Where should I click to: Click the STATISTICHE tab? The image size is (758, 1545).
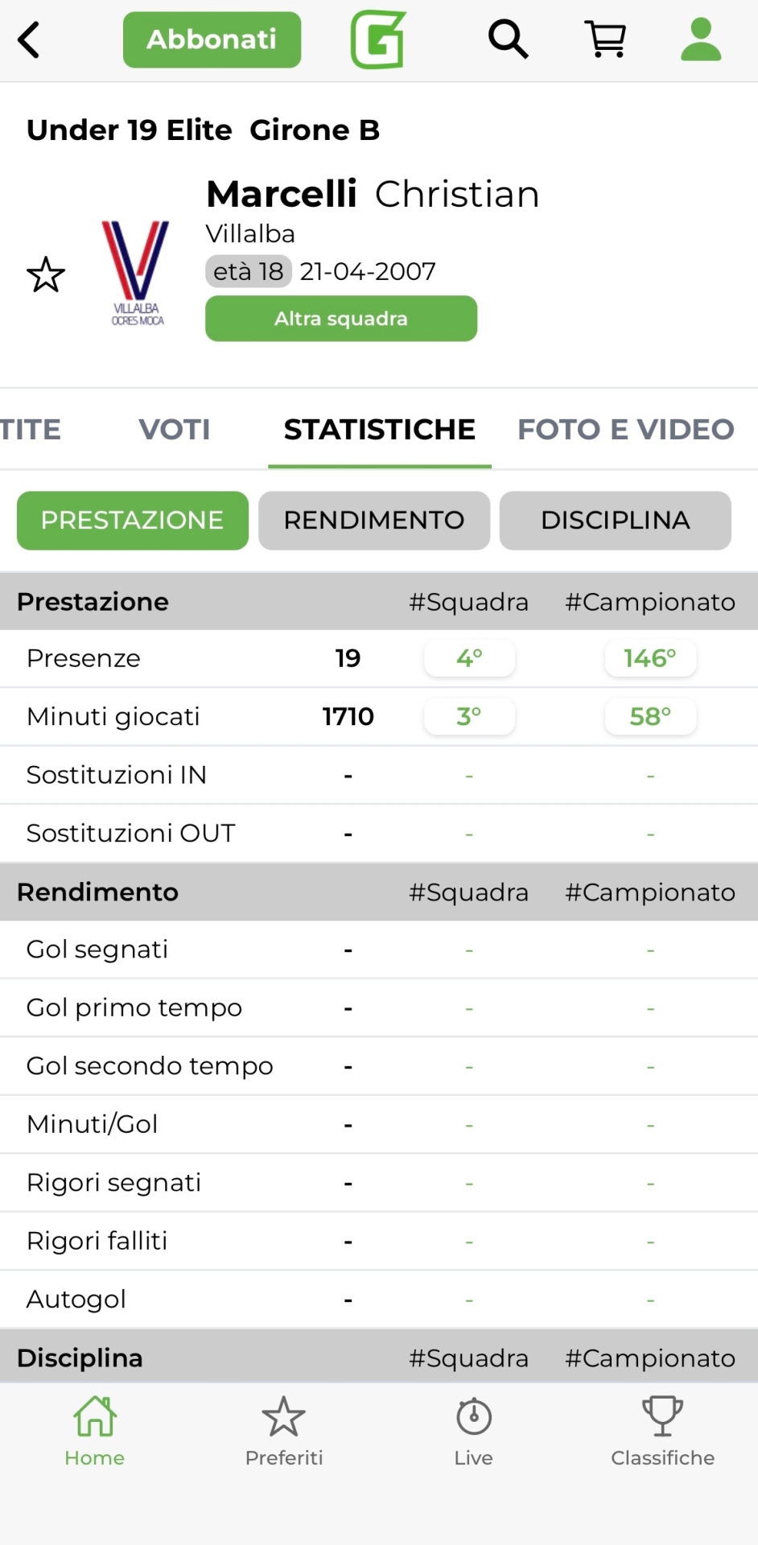pos(379,430)
